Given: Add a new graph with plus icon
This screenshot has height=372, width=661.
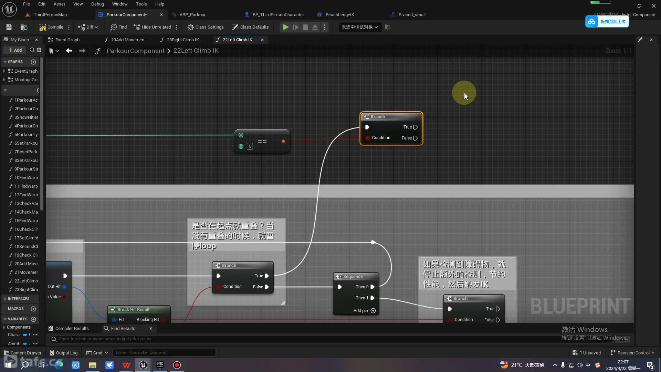Looking at the screenshot, I should (33, 62).
